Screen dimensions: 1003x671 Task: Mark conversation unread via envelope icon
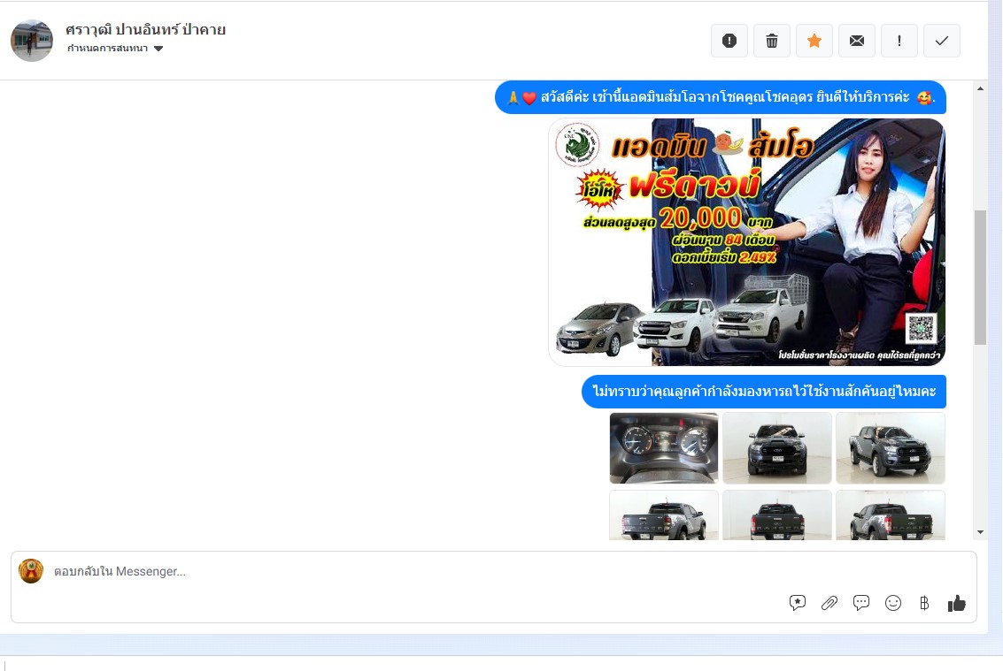coord(857,41)
